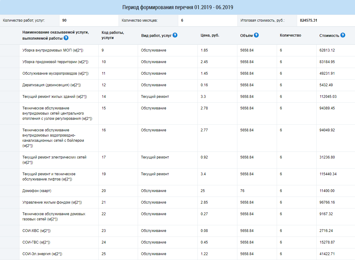Screen dimensions: 355x260
Task: Select the 'Уборка придомовой территории' service
Action: pos(55,62)
